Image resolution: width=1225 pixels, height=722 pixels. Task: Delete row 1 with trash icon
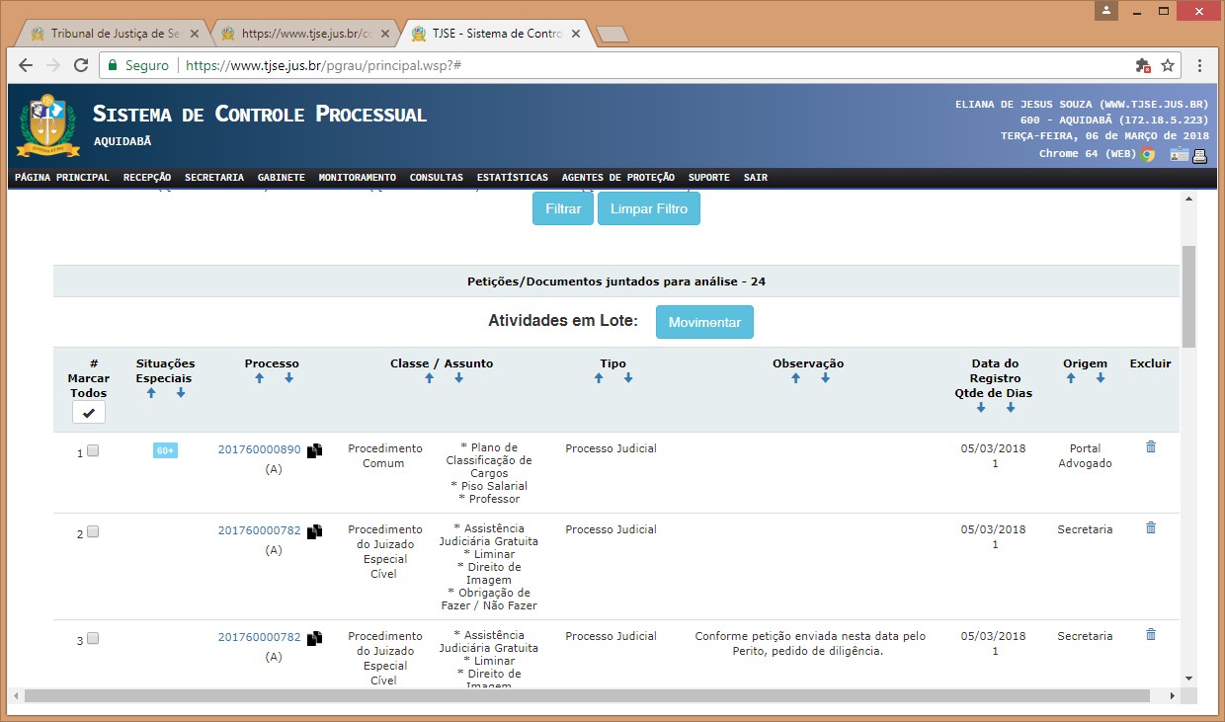click(x=1150, y=447)
